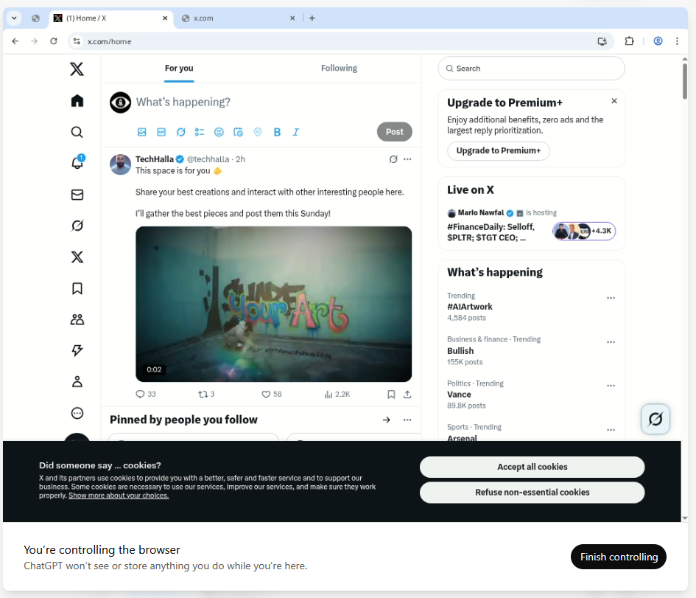This screenshot has width=696, height=598.
Task: Switch to Following tab
Action: pyautogui.click(x=339, y=69)
